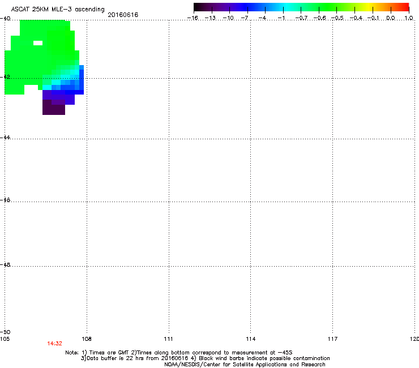
Task: Click the -7 colorbar label
Action: point(245,18)
